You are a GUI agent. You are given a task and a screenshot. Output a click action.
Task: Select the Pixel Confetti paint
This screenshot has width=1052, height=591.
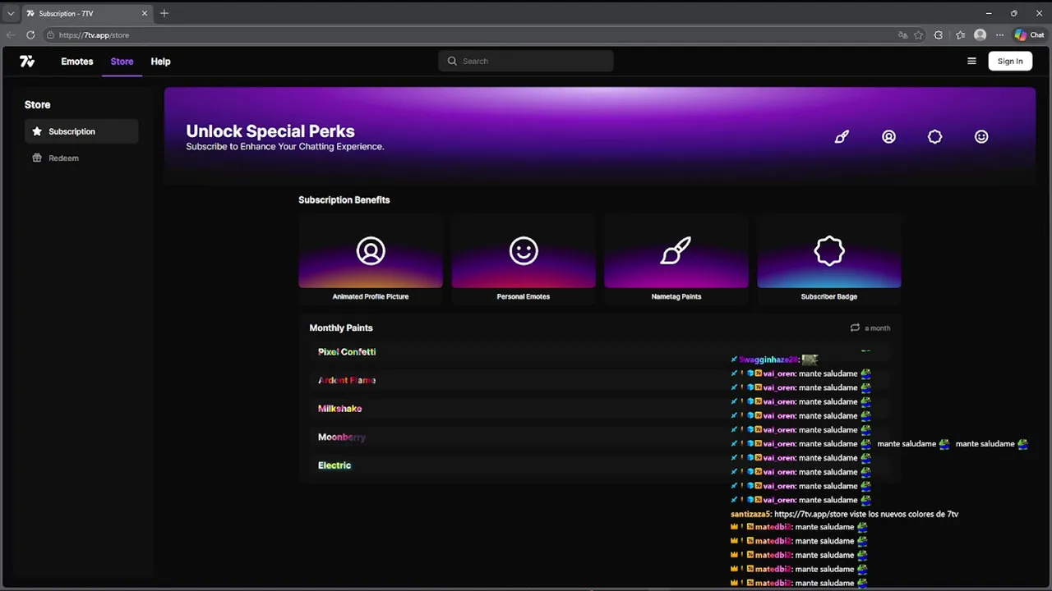click(347, 351)
